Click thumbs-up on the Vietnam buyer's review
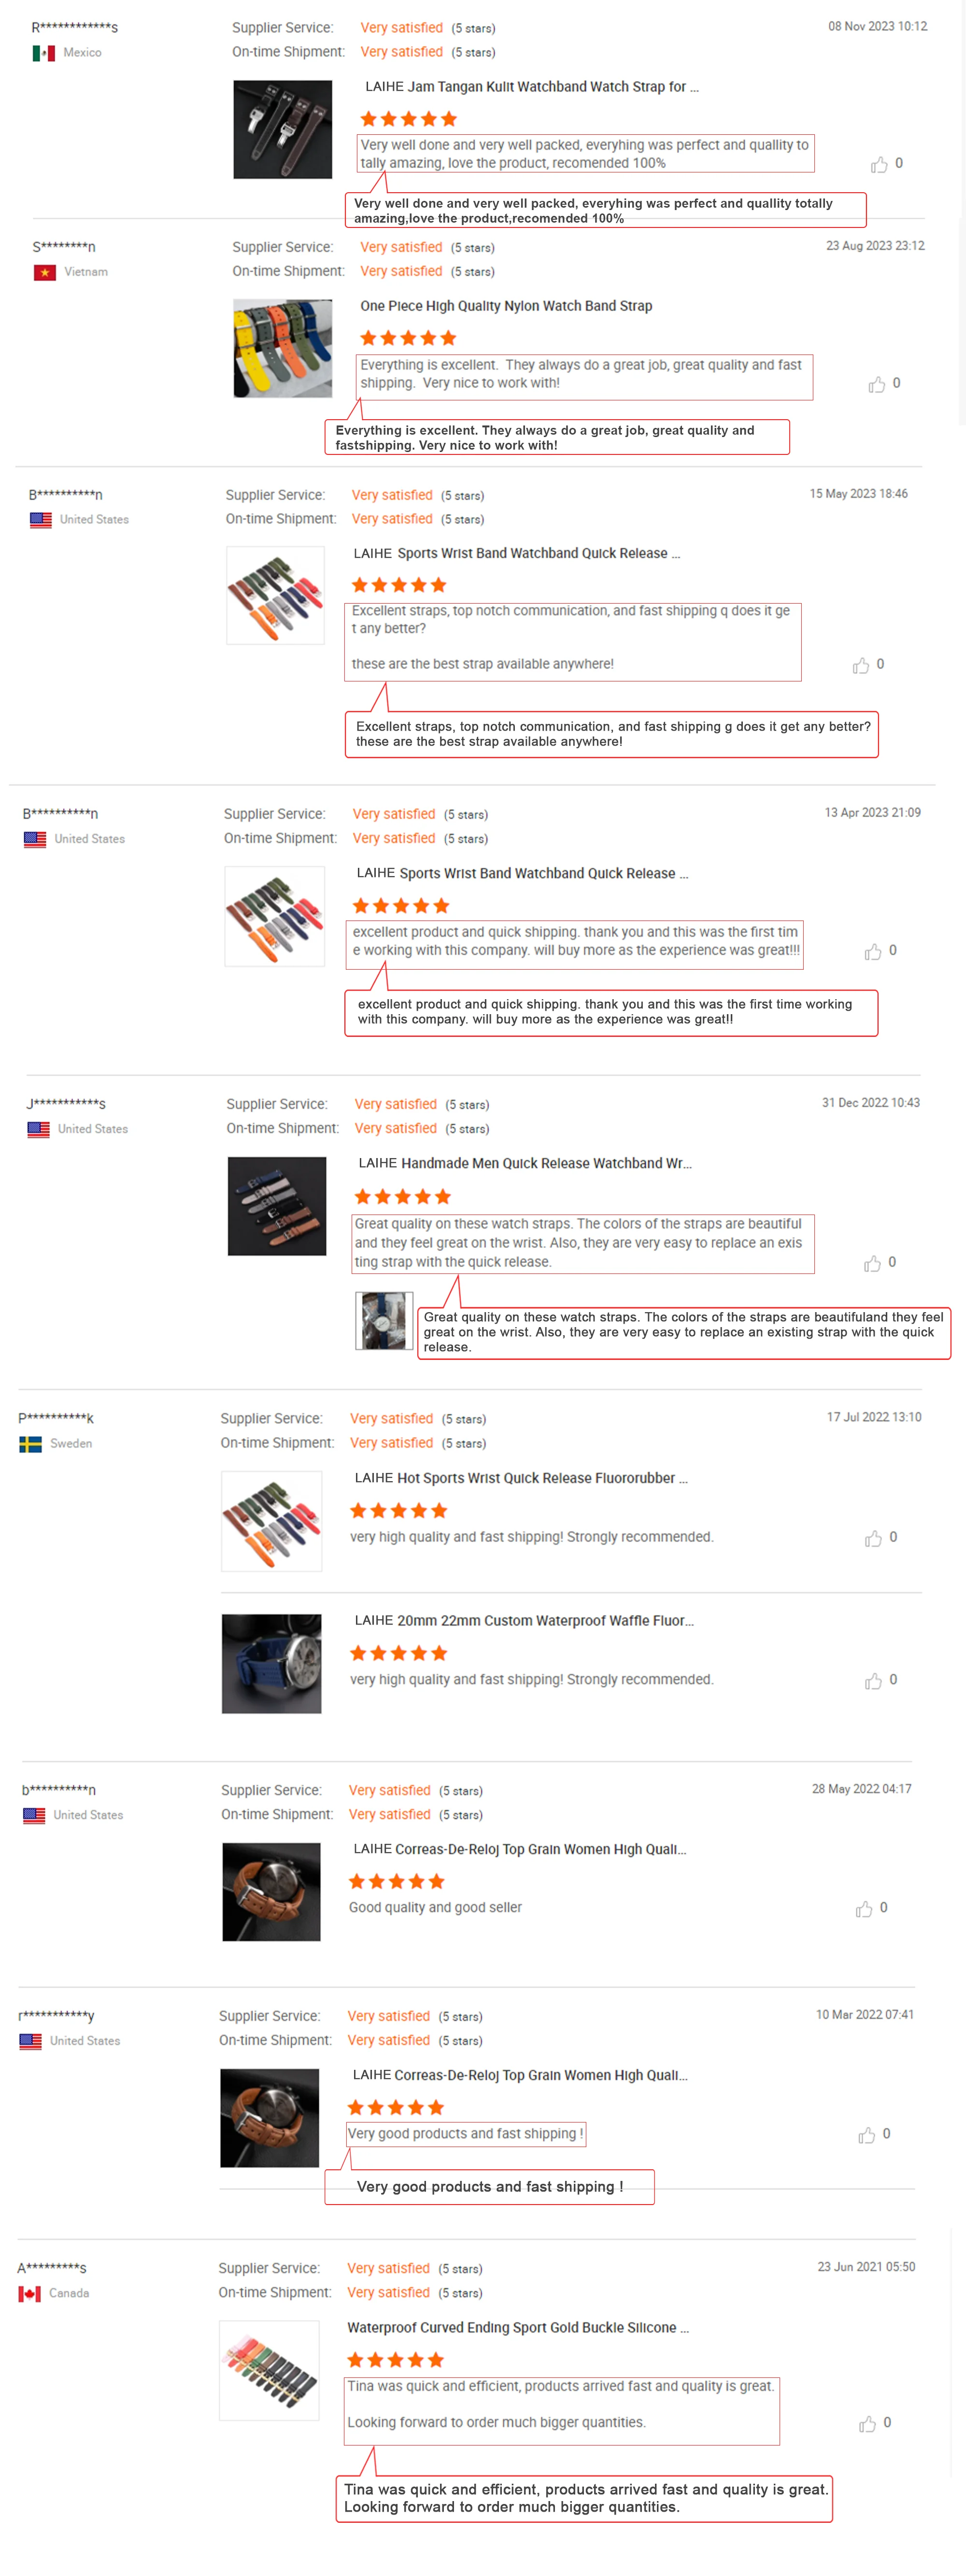966x2574 pixels. [x=877, y=384]
